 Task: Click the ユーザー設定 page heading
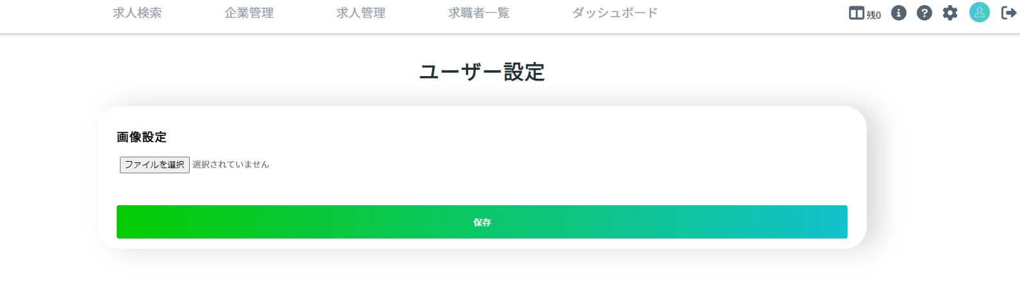click(482, 72)
